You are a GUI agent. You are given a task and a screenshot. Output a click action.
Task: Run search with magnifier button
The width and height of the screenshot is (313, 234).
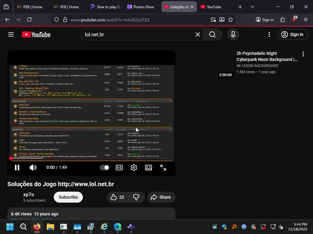pyautogui.click(x=212, y=34)
